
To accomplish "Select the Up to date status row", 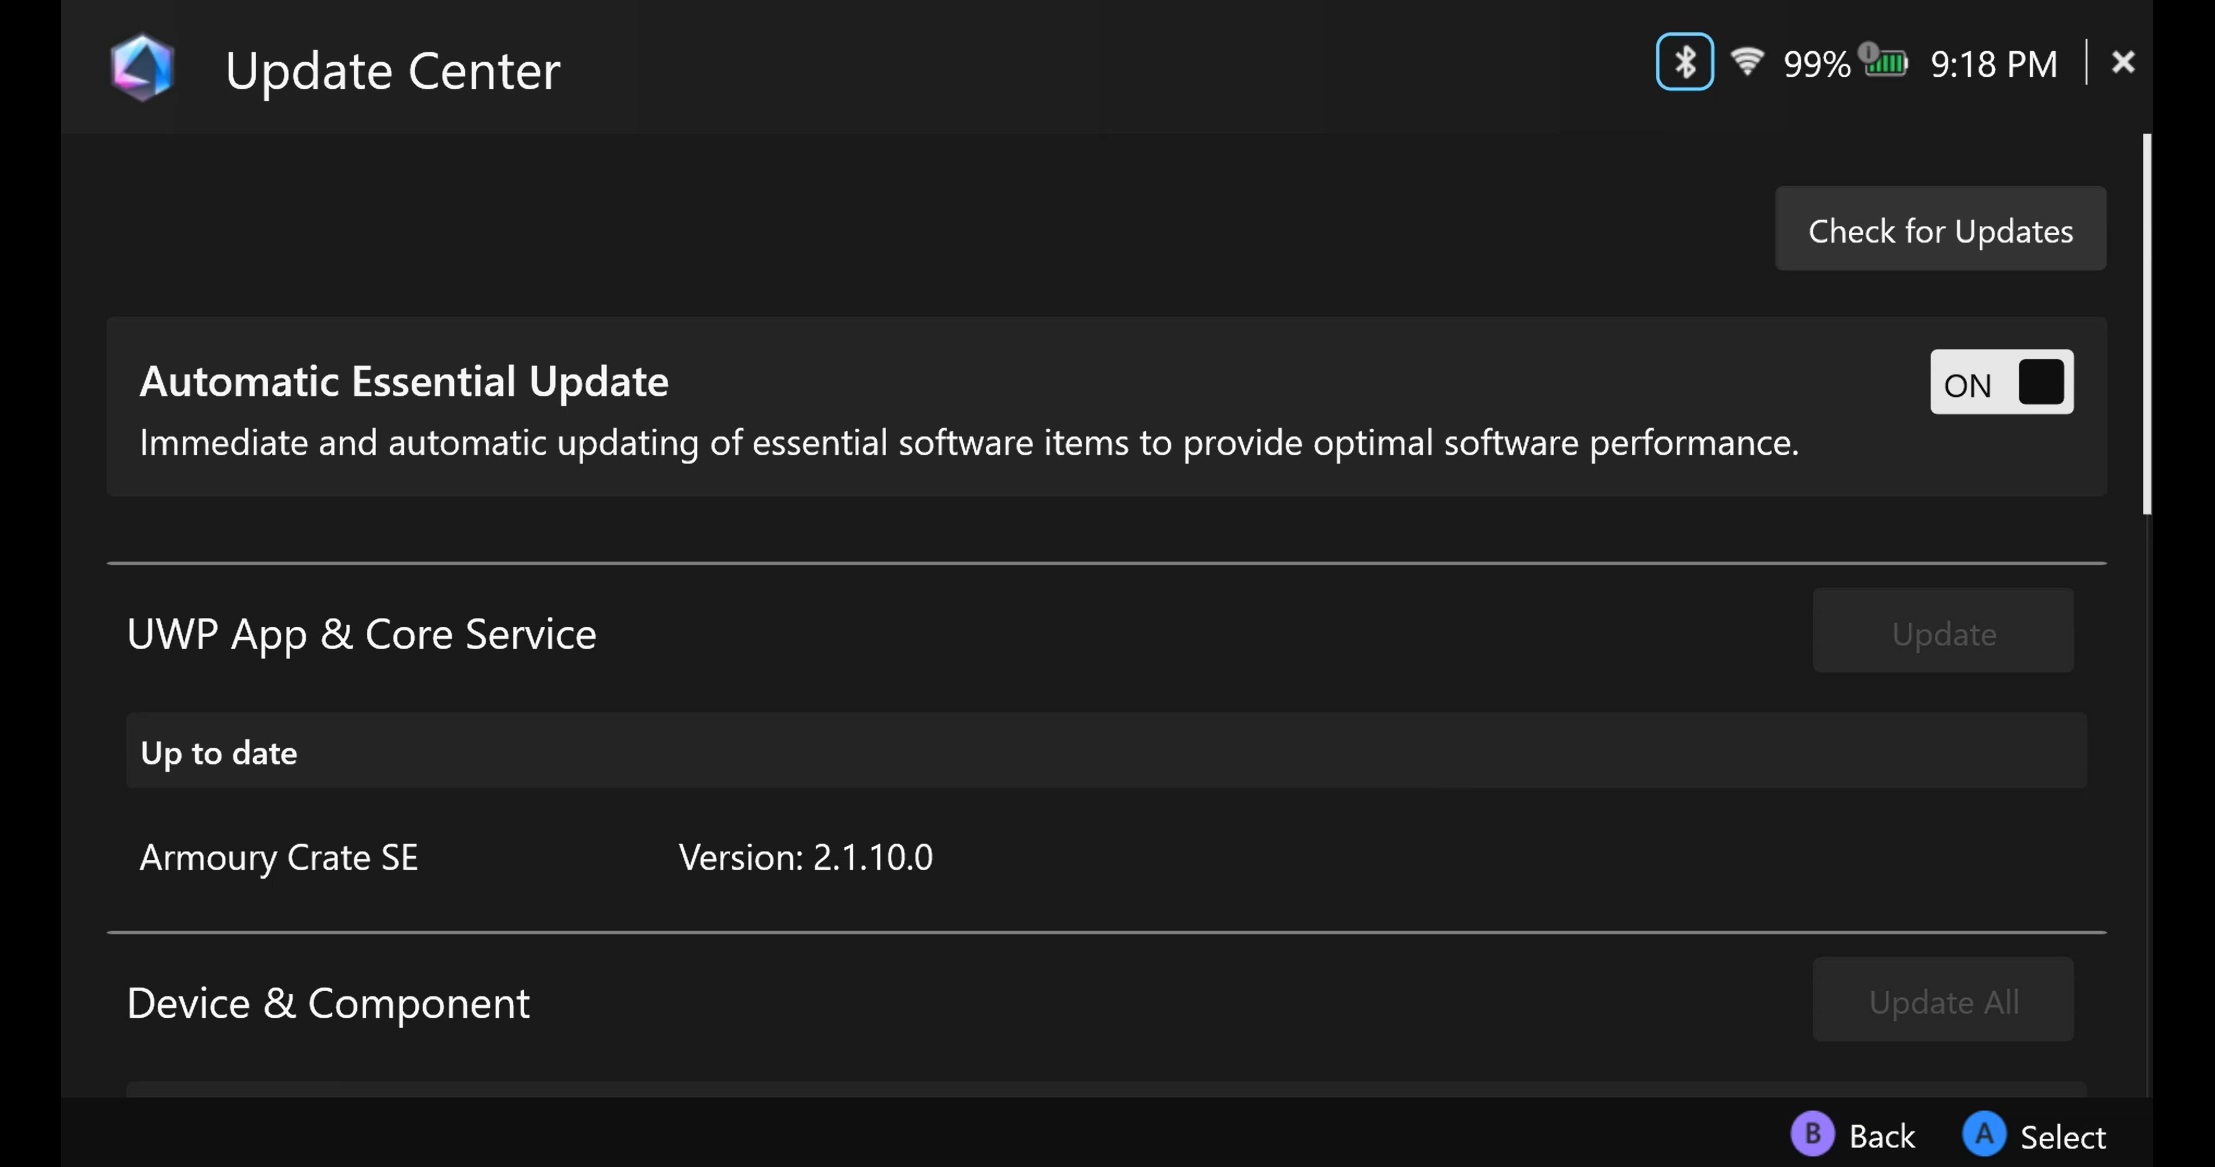I will point(1106,751).
